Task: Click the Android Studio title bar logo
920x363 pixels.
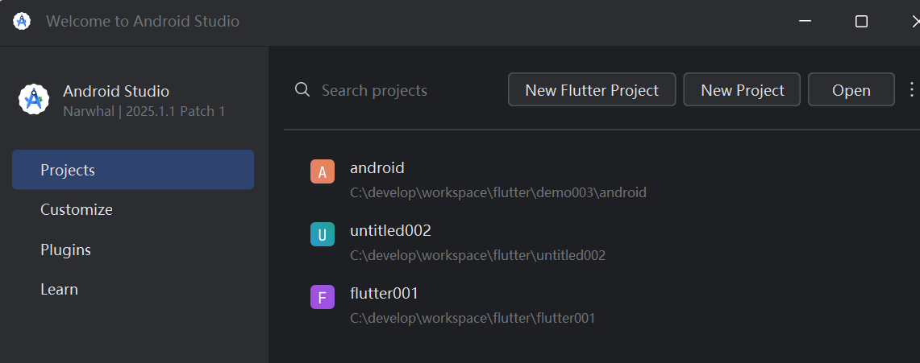Action: (22, 22)
